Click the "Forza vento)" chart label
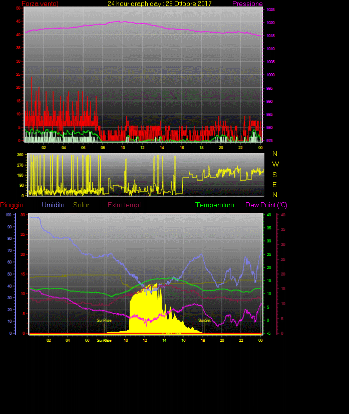This screenshot has height=414, width=349. pyautogui.click(x=40, y=4)
